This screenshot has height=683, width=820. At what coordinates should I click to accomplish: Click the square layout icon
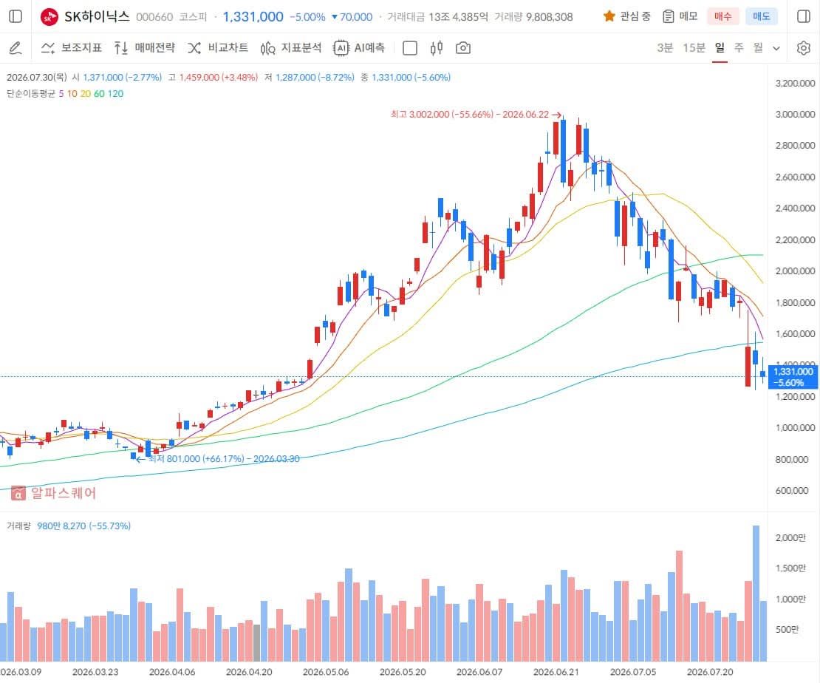tap(410, 48)
